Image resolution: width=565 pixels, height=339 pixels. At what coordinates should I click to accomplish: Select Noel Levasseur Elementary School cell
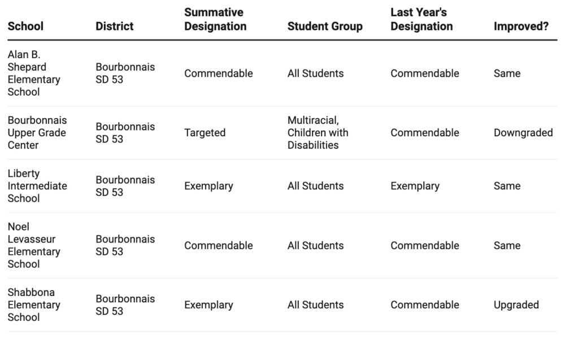34,245
